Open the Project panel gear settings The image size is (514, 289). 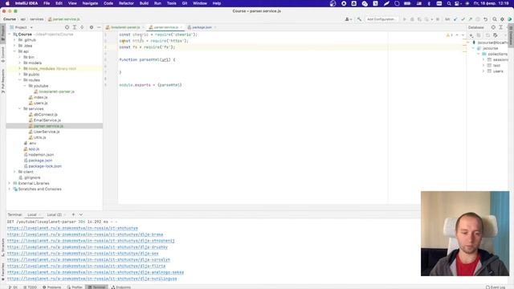[92, 27]
